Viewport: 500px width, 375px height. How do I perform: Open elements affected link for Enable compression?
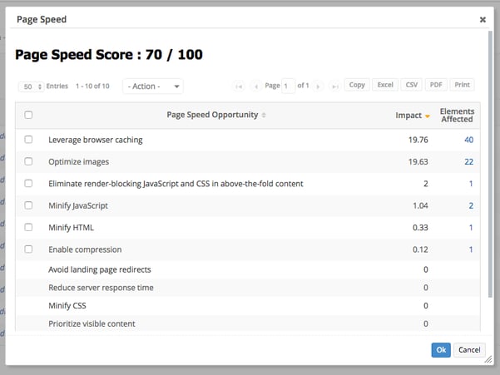(x=471, y=249)
